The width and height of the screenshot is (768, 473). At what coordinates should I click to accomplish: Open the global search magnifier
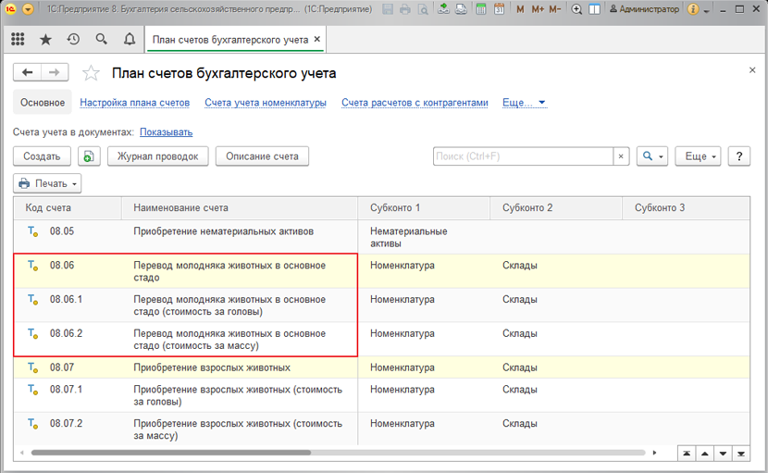click(x=102, y=39)
